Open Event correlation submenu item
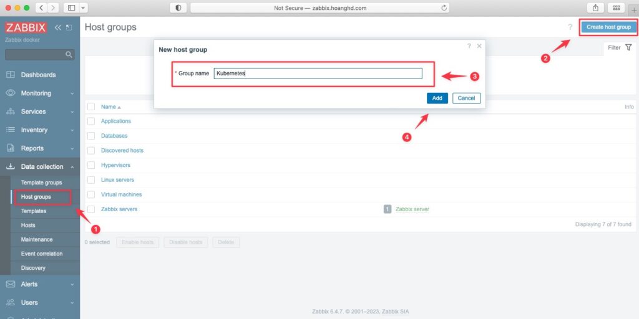This screenshot has height=319, width=639. pos(42,254)
